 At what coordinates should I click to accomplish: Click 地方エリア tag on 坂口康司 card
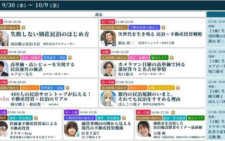pos(159,58)
